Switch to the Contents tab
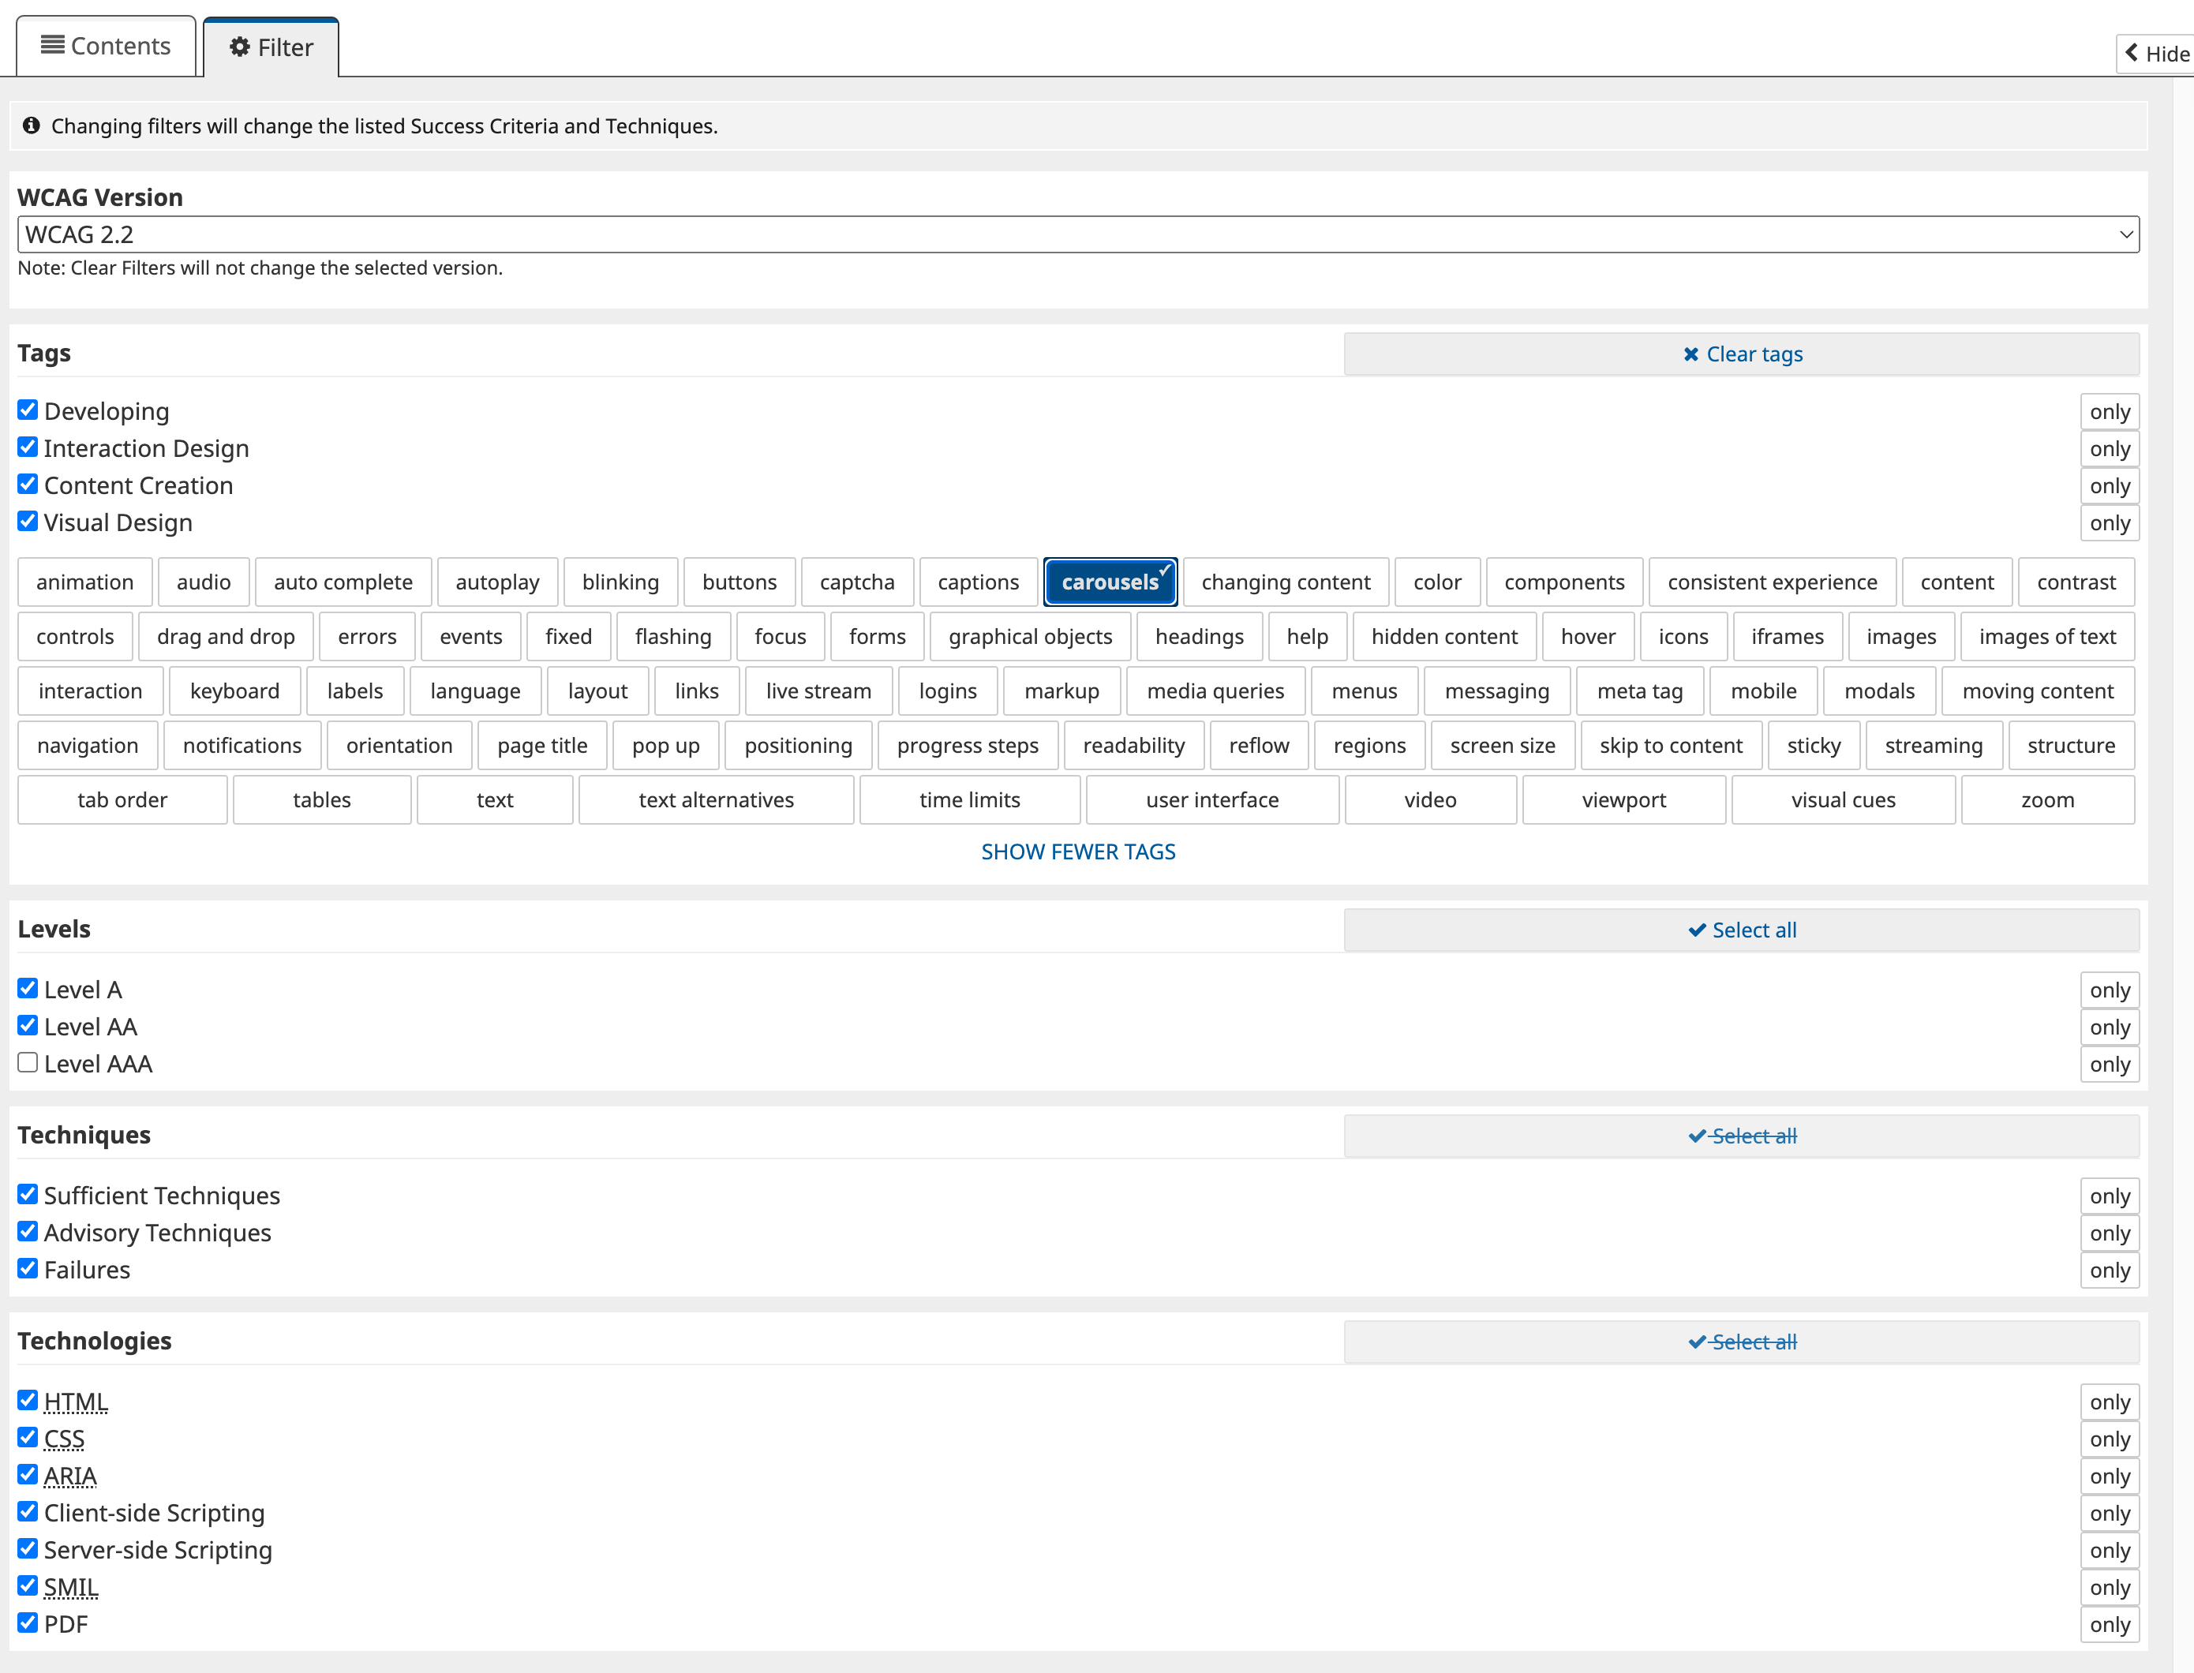This screenshot has height=1673, width=2194. pos(106,45)
